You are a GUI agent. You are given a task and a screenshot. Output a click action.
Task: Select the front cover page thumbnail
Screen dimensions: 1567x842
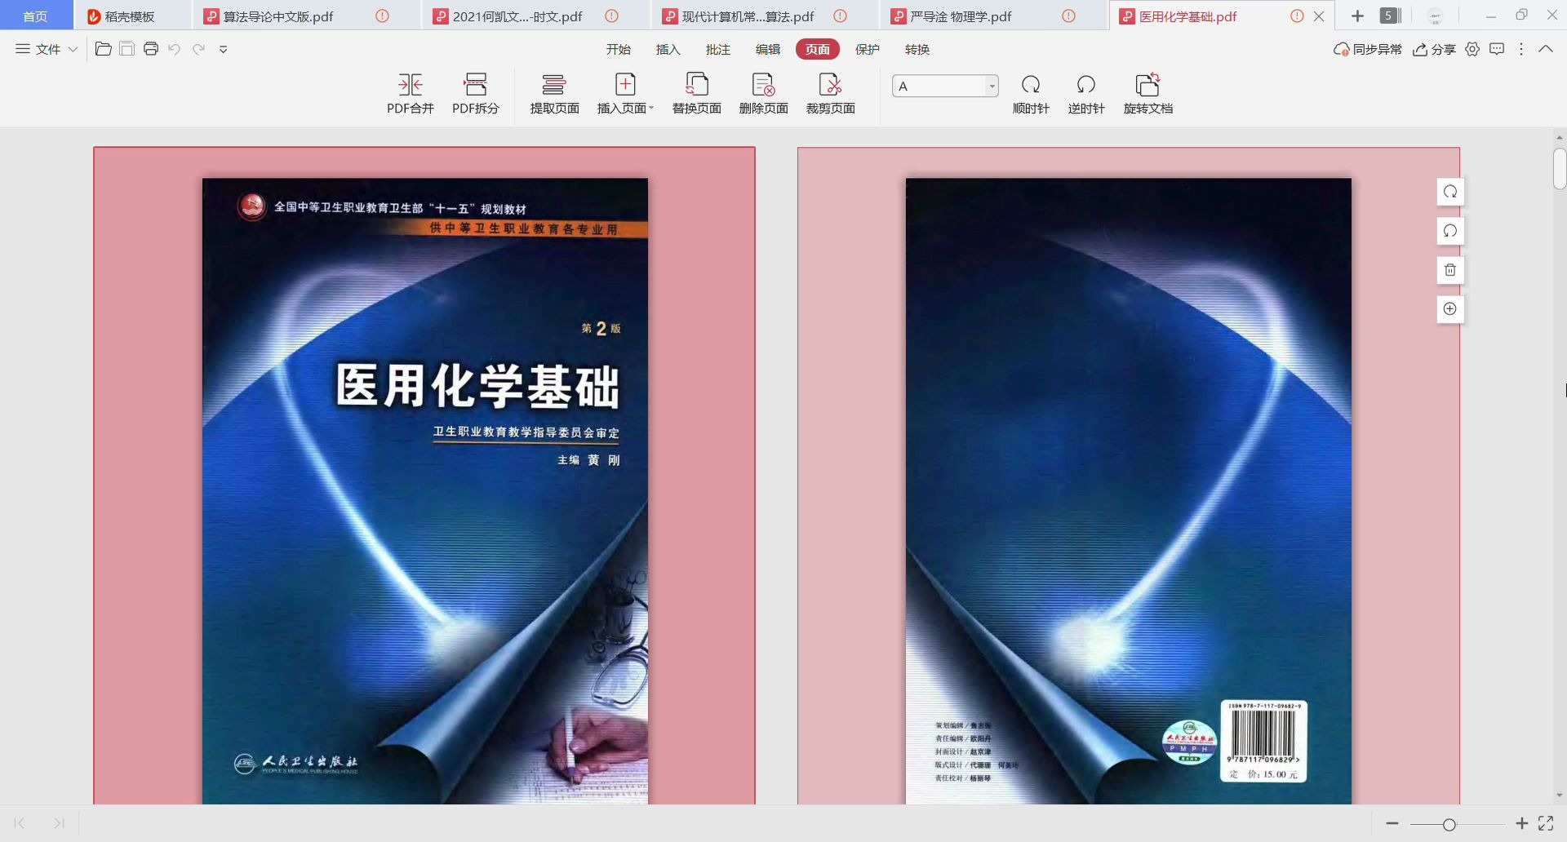coord(424,476)
